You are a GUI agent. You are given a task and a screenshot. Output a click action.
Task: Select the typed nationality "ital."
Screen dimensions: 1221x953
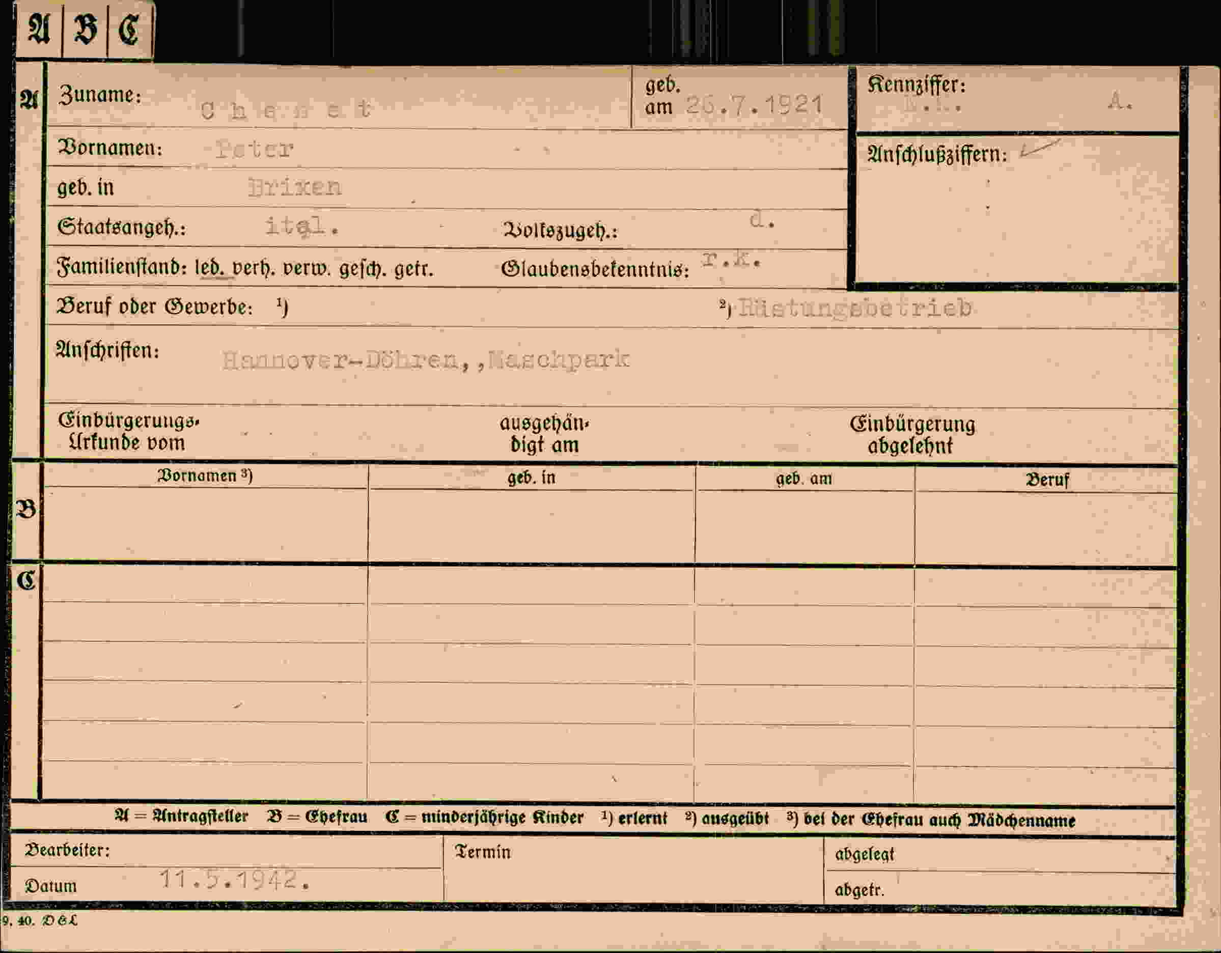302,227
